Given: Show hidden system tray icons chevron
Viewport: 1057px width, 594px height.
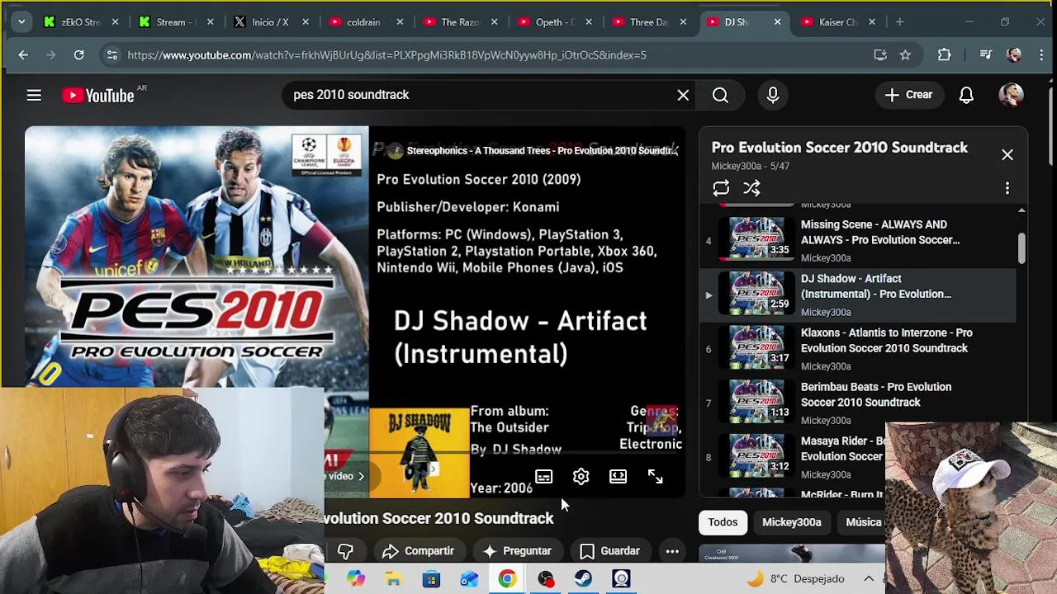Looking at the screenshot, I should (869, 579).
